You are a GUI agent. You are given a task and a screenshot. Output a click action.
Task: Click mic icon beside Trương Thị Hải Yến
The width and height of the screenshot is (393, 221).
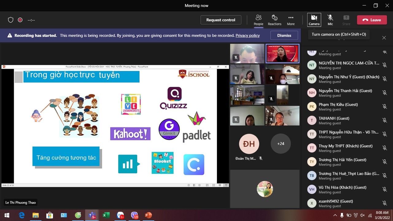tap(385, 162)
